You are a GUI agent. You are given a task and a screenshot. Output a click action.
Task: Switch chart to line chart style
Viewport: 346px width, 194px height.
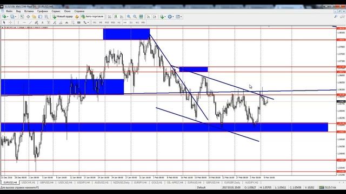(122, 17)
